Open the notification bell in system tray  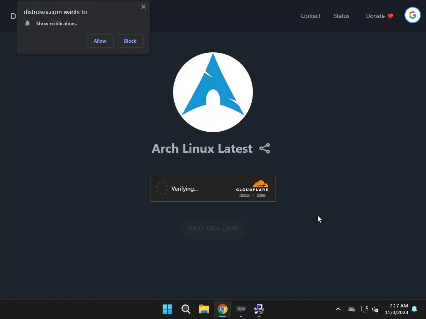pos(414,309)
